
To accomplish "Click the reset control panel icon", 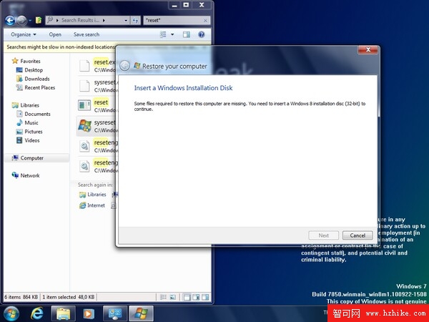I will pos(84,105).
